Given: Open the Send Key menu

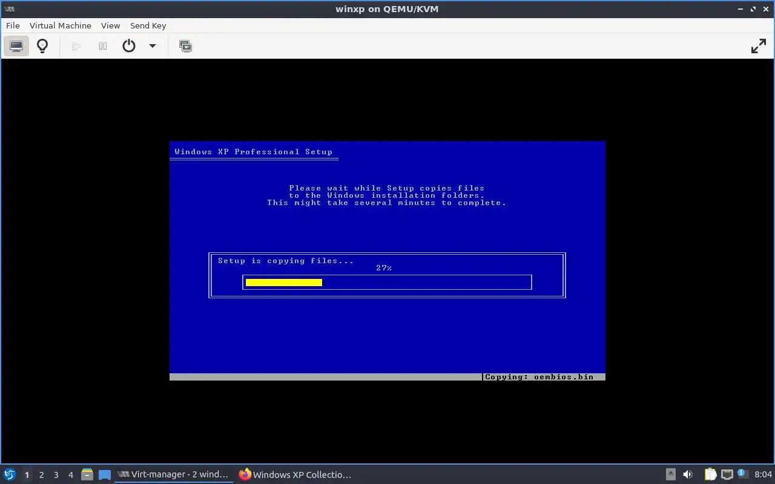Looking at the screenshot, I should coord(148,25).
